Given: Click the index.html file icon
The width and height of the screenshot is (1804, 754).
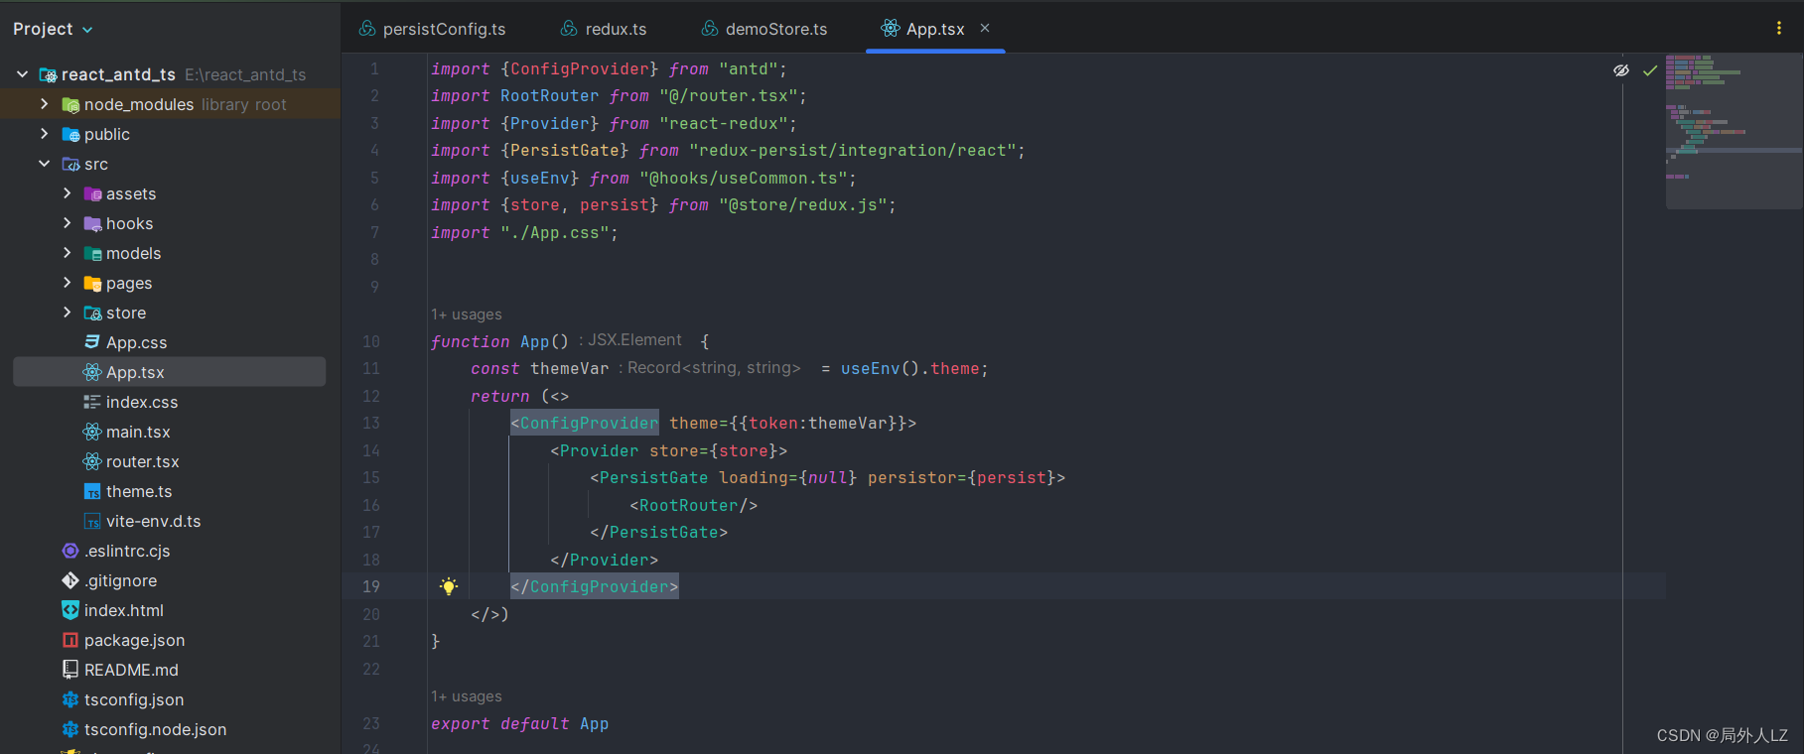Looking at the screenshot, I should pos(70,610).
